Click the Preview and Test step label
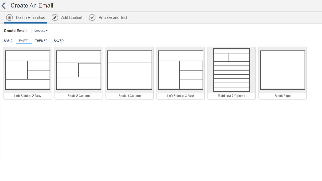This screenshot has width=322, height=181. pyautogui.click(x=113, y=18)
